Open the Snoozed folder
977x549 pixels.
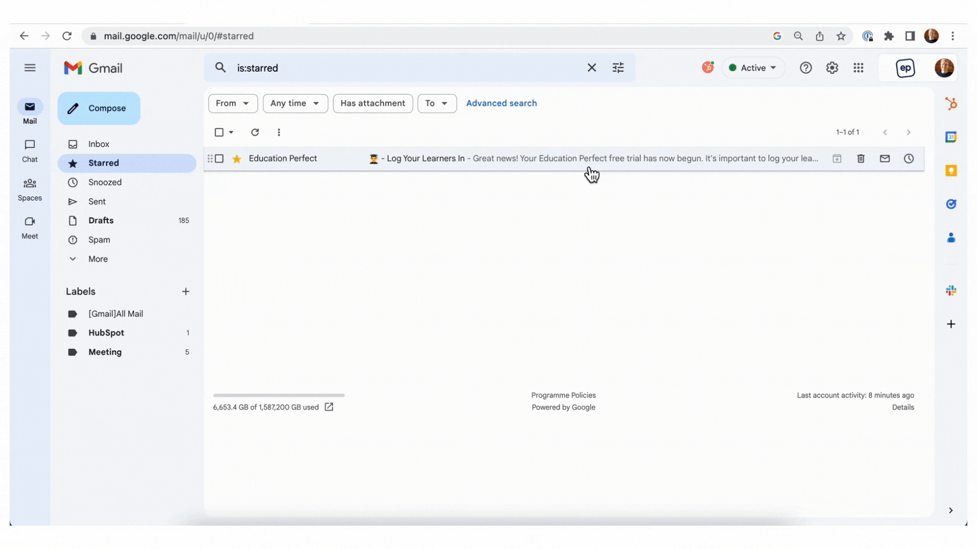[x=127, y=182]
